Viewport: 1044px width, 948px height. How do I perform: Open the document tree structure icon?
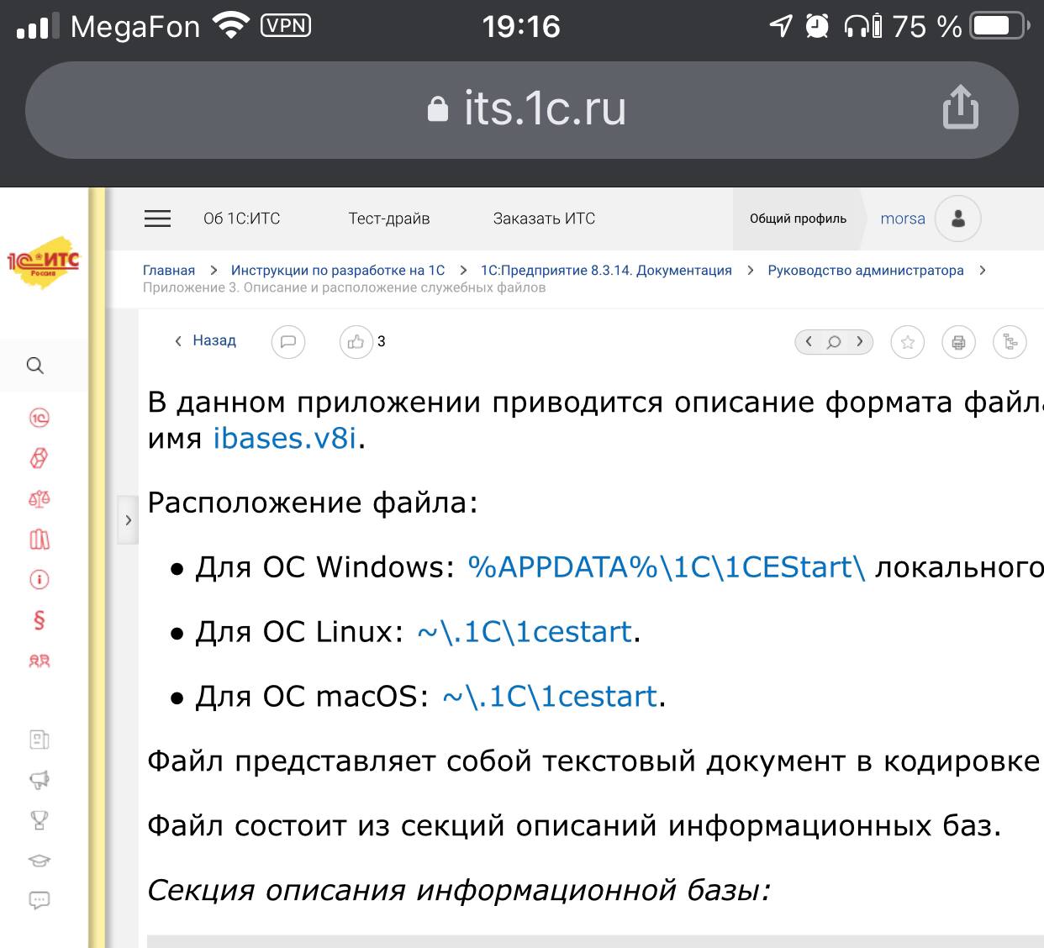coord(1010,342)
